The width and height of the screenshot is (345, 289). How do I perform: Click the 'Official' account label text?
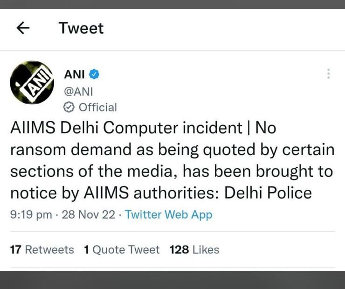[x=97, y=107]
